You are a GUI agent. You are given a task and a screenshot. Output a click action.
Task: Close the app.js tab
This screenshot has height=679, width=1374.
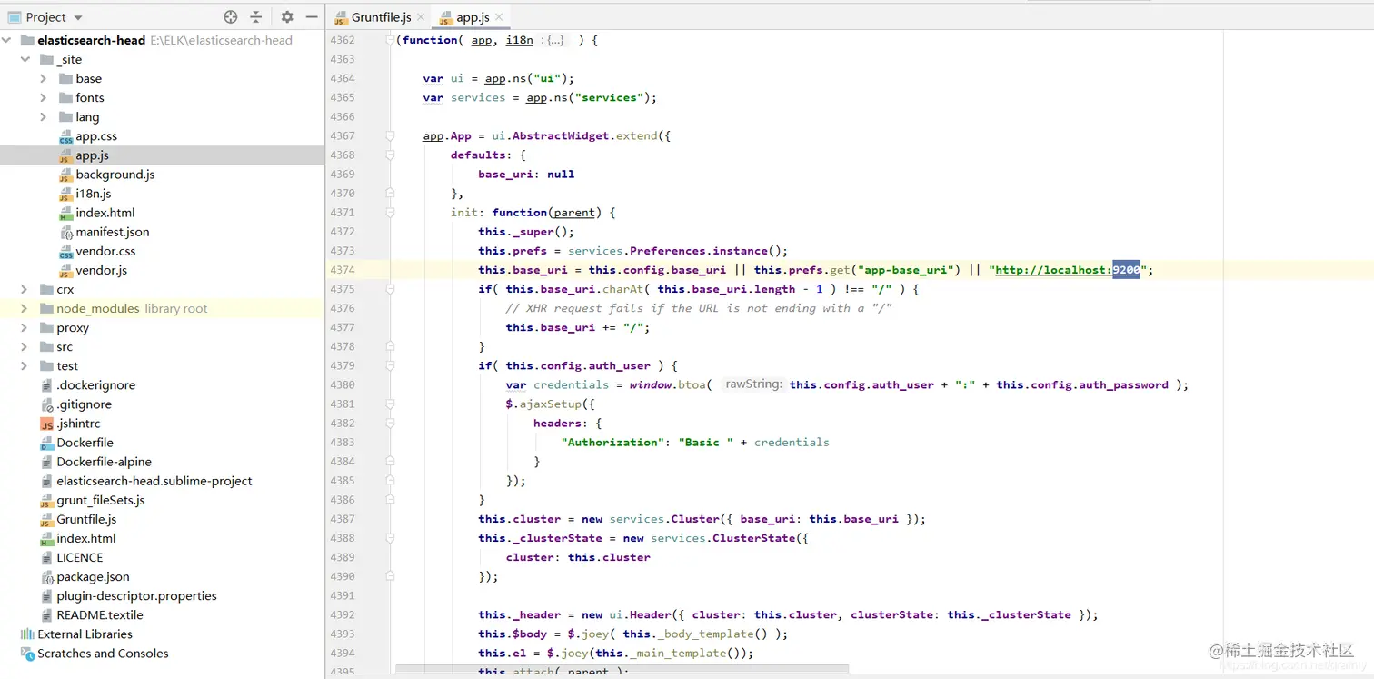click(x=499, y=17)
